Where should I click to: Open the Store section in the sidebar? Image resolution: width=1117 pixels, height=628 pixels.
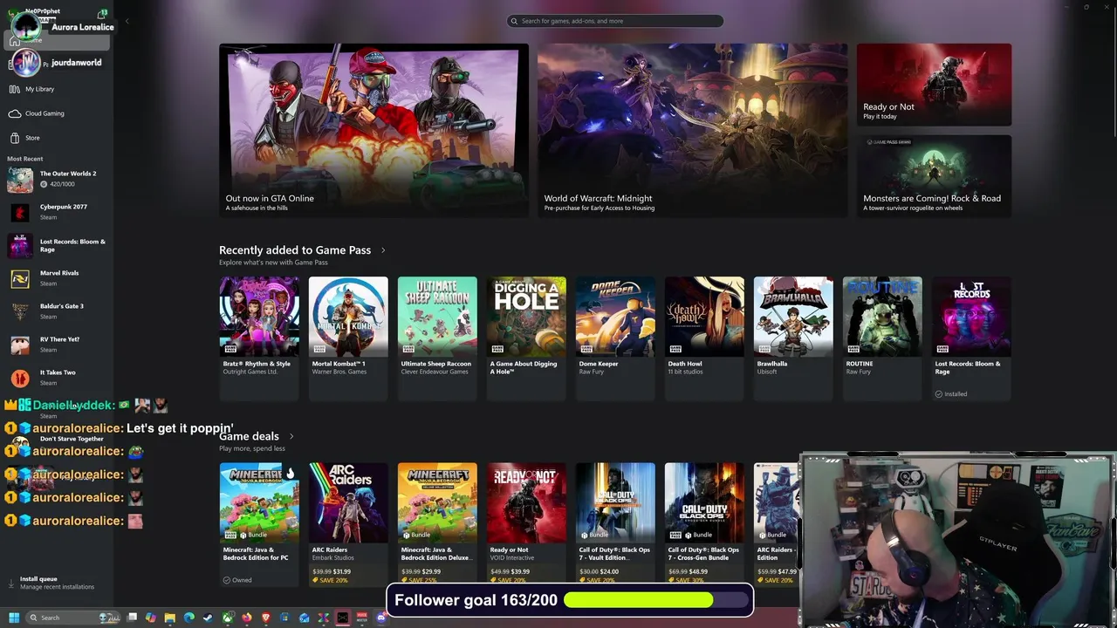click(57, 138)
